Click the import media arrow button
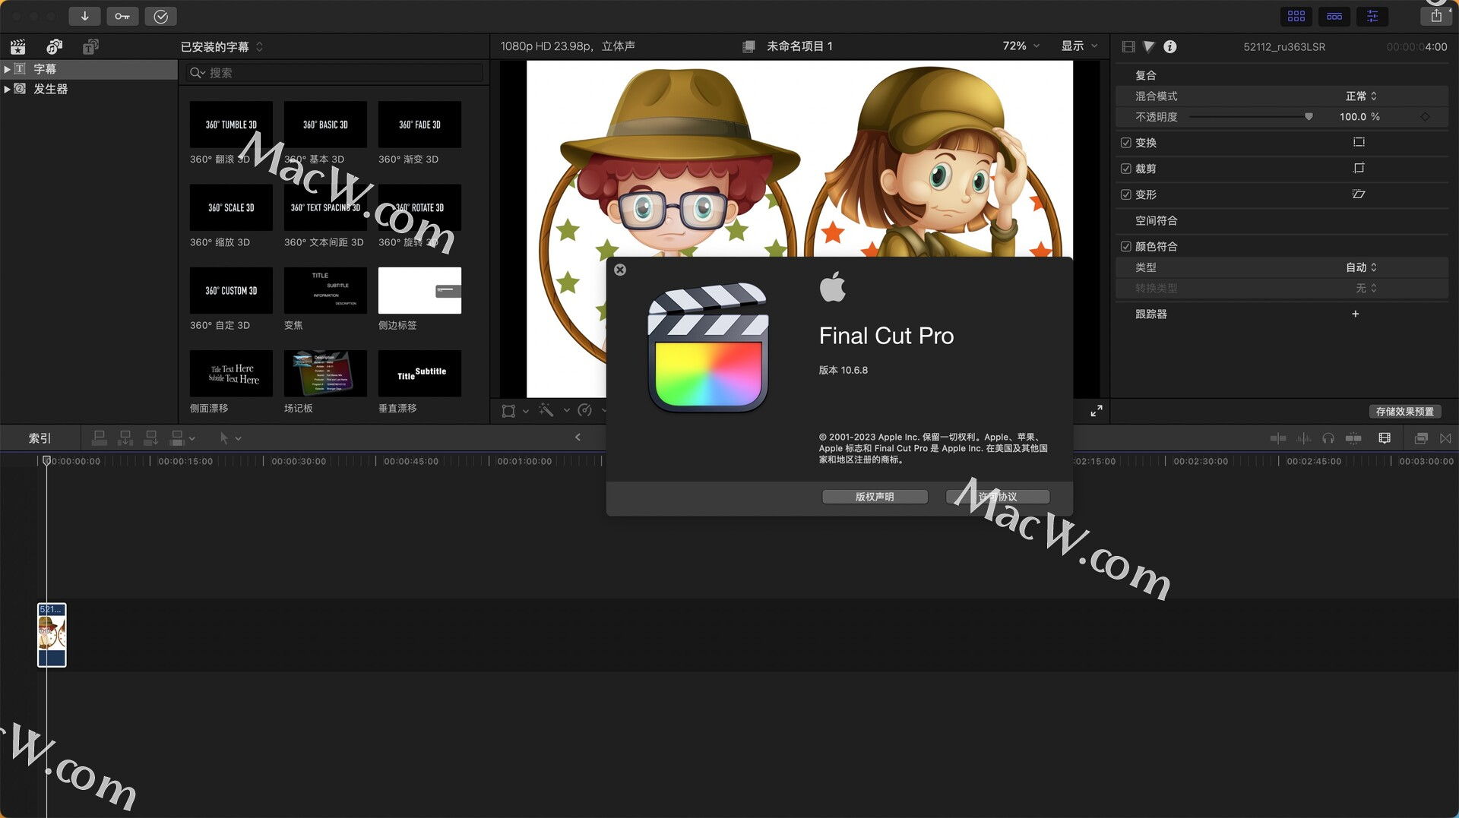This screenshot has height=818, width=1459. [84, 16]
